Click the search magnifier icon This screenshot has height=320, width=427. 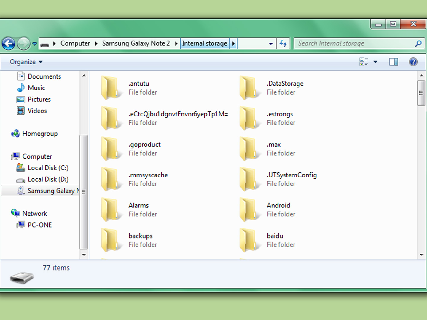coord(418,44)
